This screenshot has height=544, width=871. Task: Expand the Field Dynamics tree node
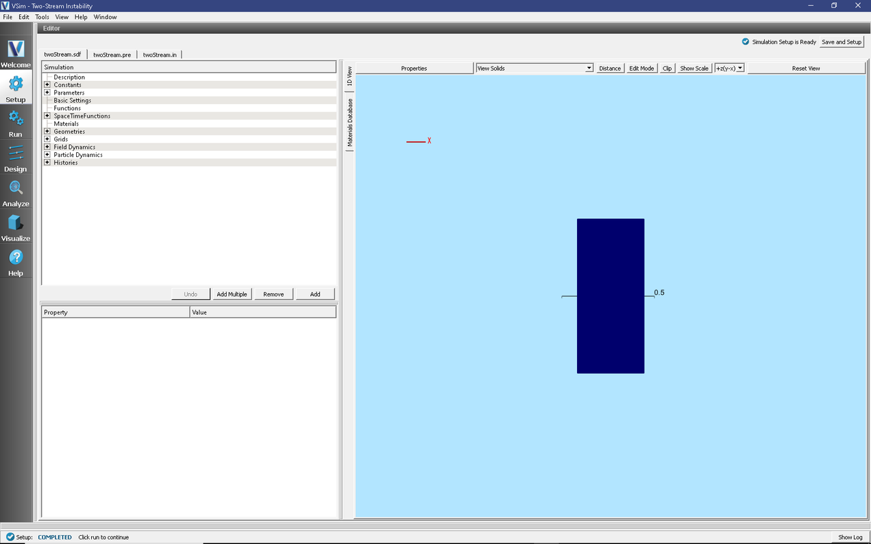pyautogui.click(x=48, y=146)
